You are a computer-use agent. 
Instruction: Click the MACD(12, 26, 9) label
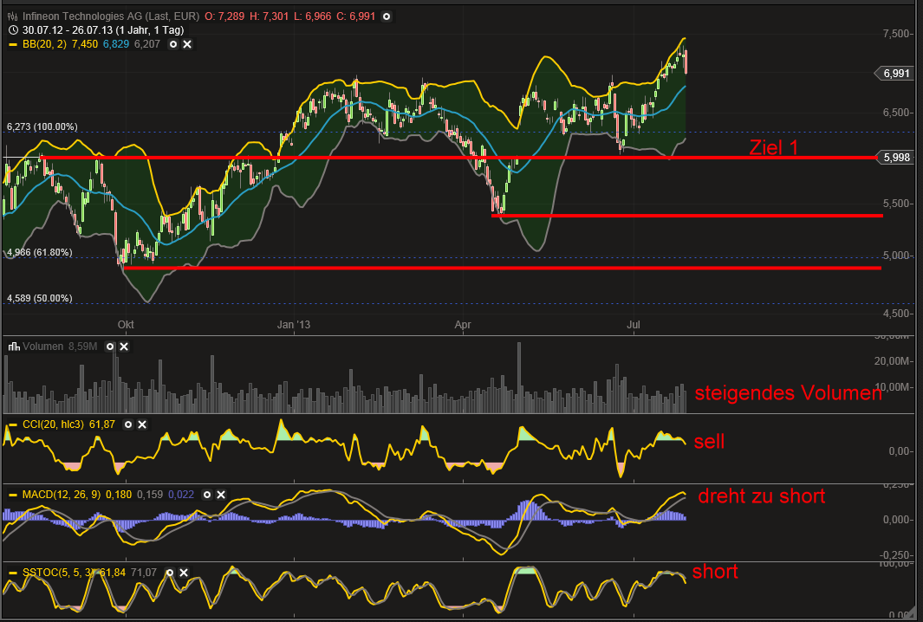pyautogui.click(x=62, y=495)
